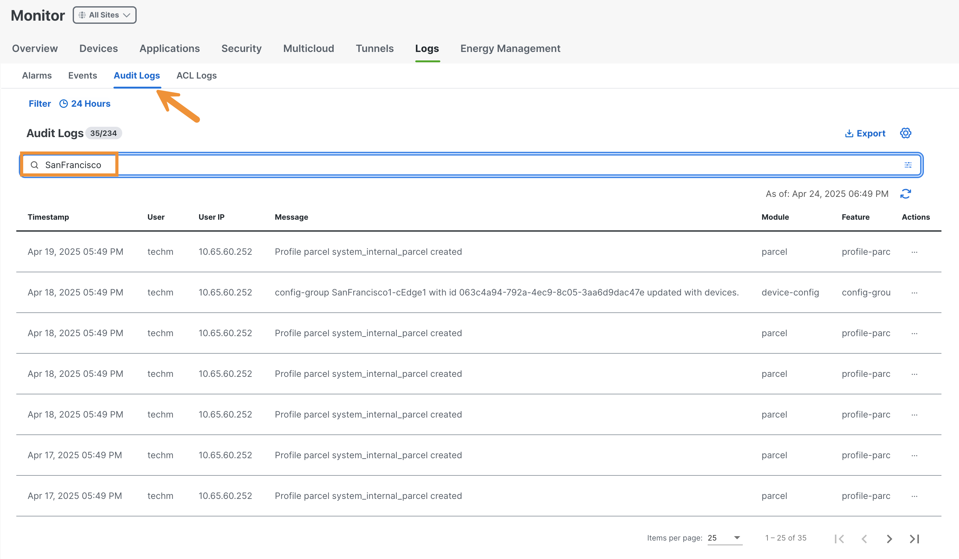
Task: Click the device-config module cell
Action: (790, 292)
